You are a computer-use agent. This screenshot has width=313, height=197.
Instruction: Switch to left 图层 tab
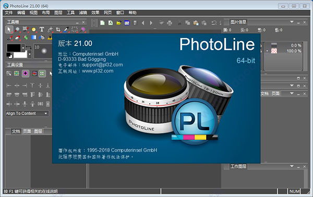38,131
